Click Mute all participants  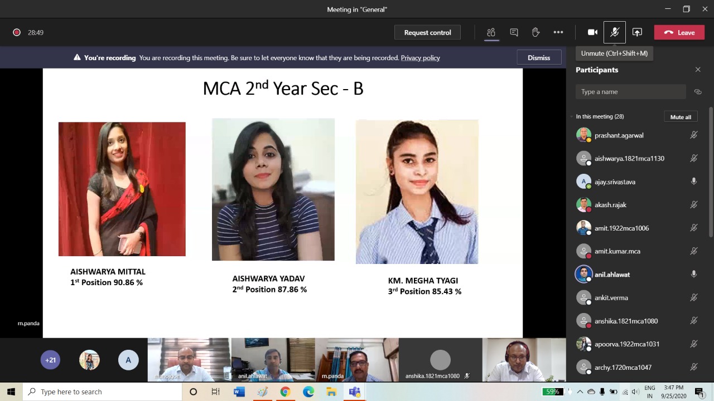(681, 117)
